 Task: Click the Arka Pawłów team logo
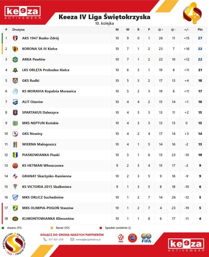[15, 59]
